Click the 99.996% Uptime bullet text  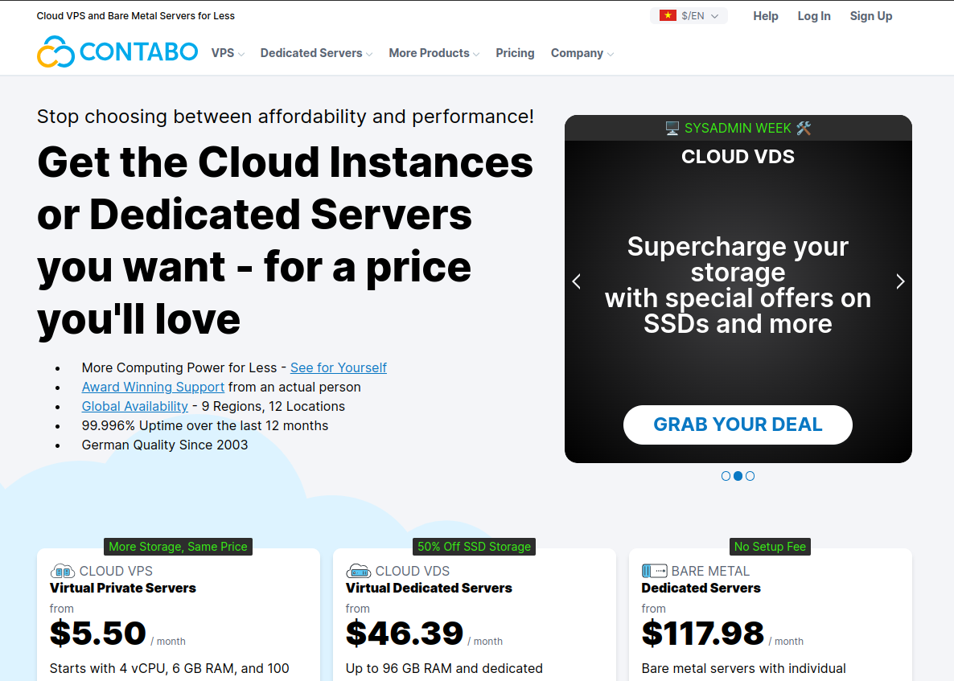[x=205, y=425]
